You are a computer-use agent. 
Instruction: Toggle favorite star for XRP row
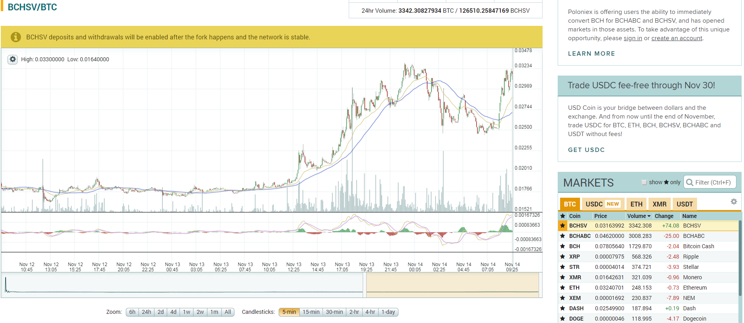coord(562,257)
